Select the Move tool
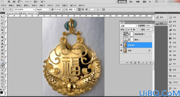 (x=2, y=17)
